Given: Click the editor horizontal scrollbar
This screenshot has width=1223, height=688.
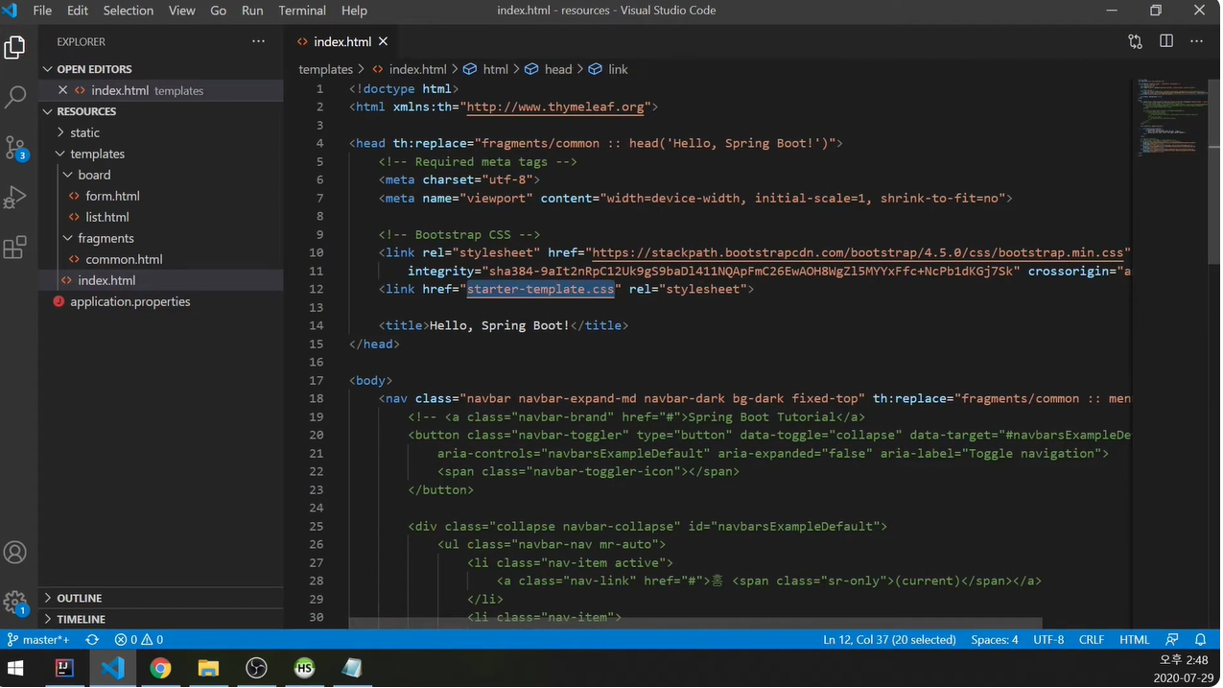Looking at the screenshot, I should pyautogui.click(x=695, y=624).
